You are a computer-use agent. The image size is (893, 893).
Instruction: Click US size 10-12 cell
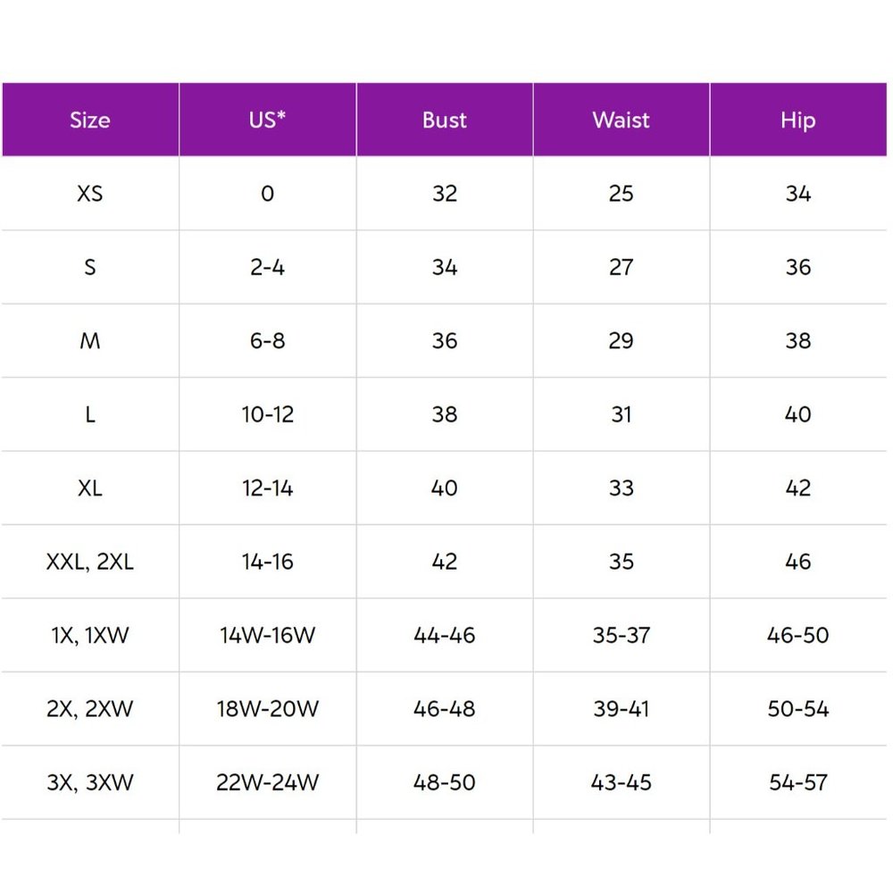point(267,414)
